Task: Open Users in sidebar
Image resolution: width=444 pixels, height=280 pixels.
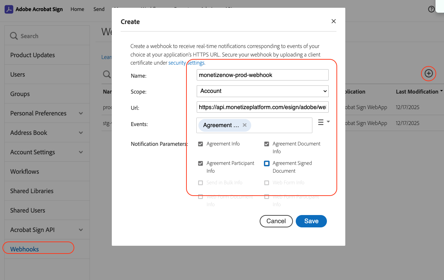Action: coord(47,75)
